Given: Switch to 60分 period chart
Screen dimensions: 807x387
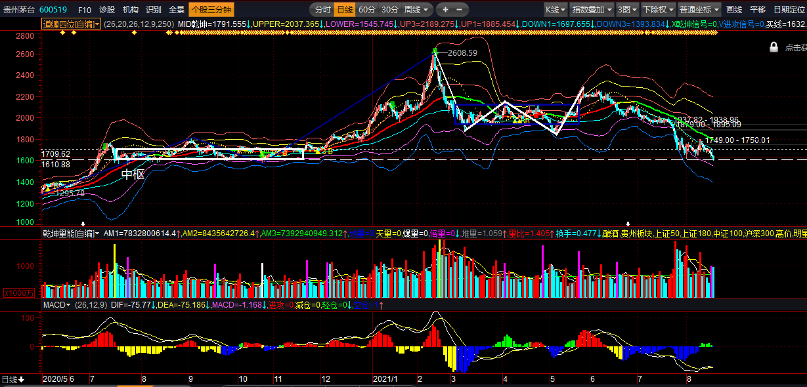Looking at the screenshot, I should click(x=367, y=10).
